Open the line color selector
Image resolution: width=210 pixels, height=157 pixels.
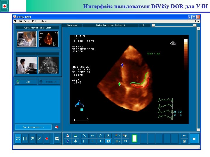[x=118, y=136]
